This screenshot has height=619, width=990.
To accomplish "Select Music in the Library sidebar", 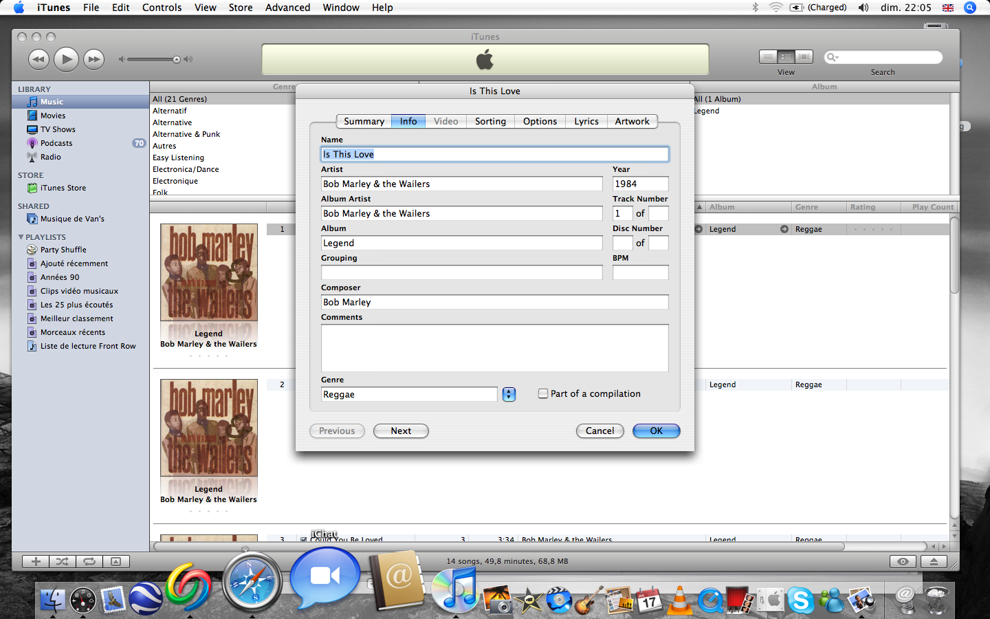I will click(80, 102).
